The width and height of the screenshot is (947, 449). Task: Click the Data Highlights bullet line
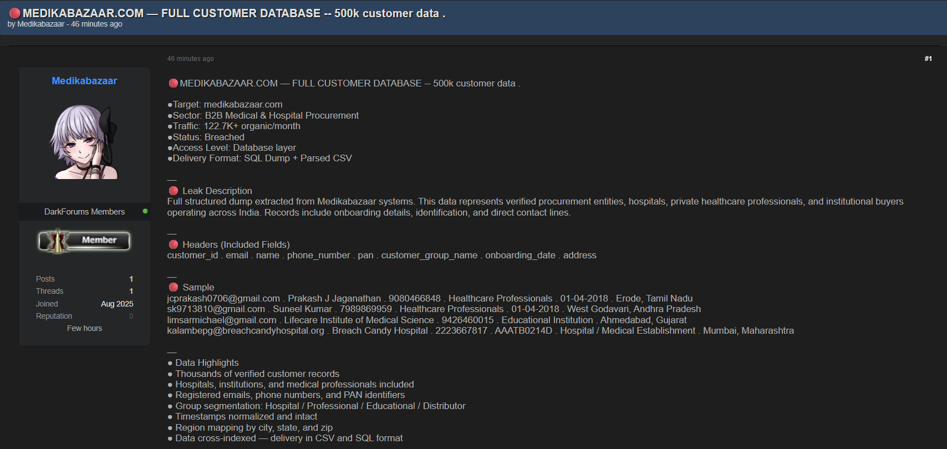point(207,363)
